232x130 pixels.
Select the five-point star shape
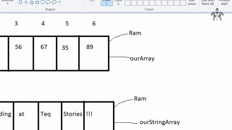(32, 2)
